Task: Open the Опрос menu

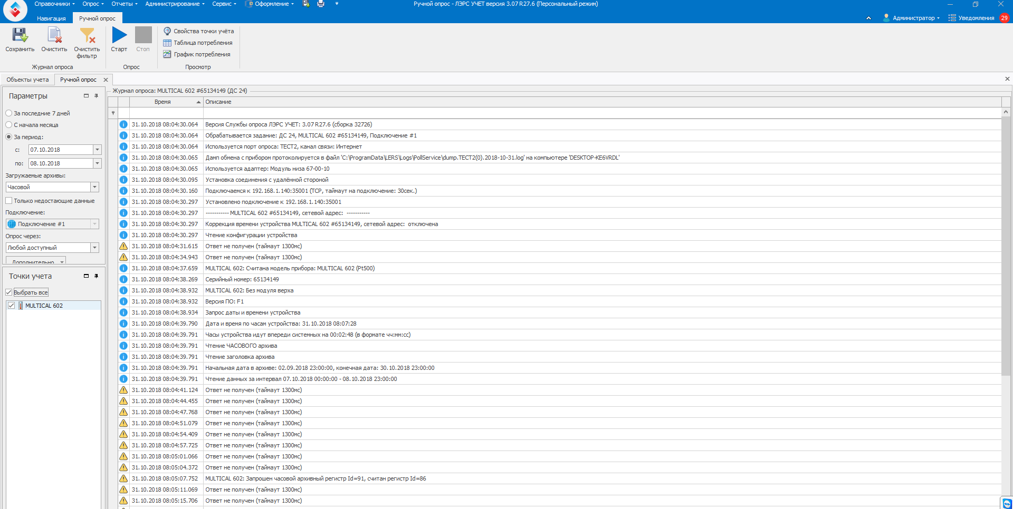Action: click(x=93, y=4)
